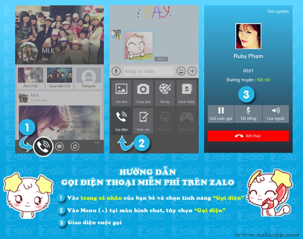Open the quote image post in feed
The width and height of the screenshot is (303, 239).
[x=59, y=122]
